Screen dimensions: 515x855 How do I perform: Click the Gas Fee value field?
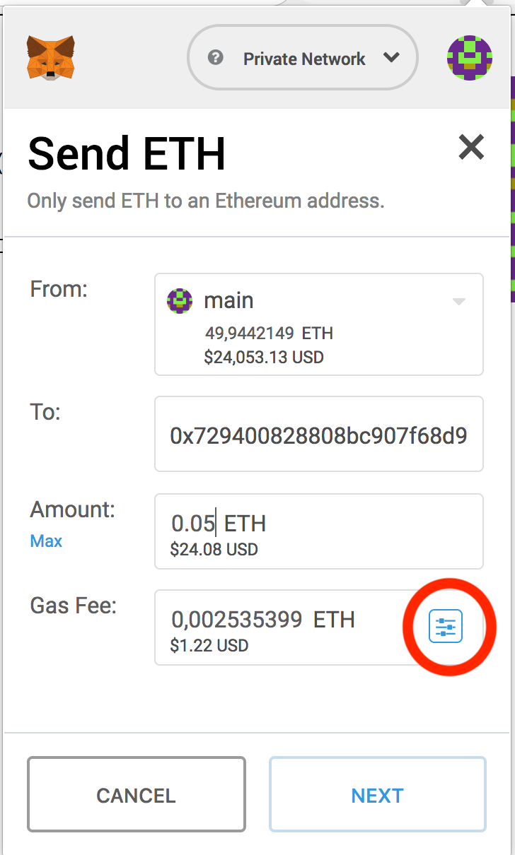tap(283, 627)
